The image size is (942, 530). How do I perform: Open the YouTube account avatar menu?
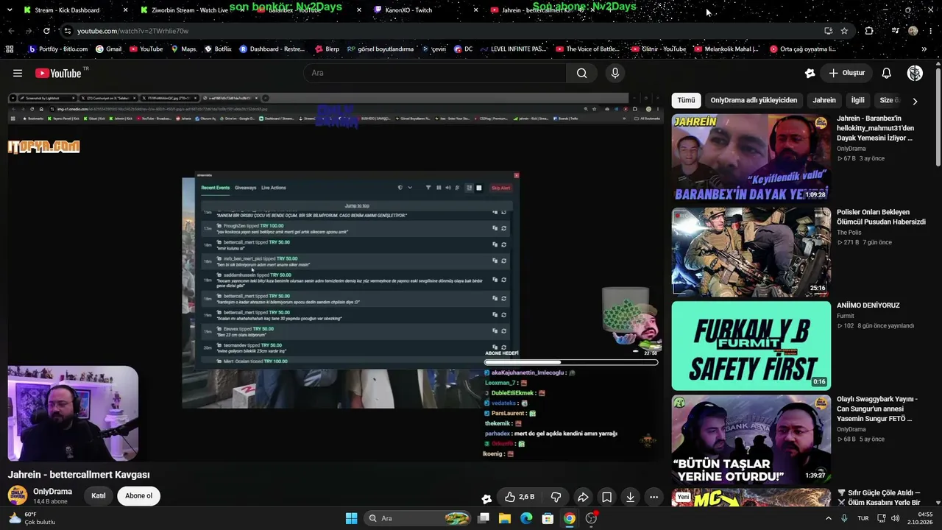915,73
